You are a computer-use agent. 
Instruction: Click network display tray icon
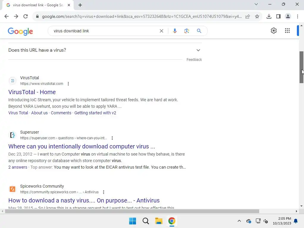click(x=258, y=221)
